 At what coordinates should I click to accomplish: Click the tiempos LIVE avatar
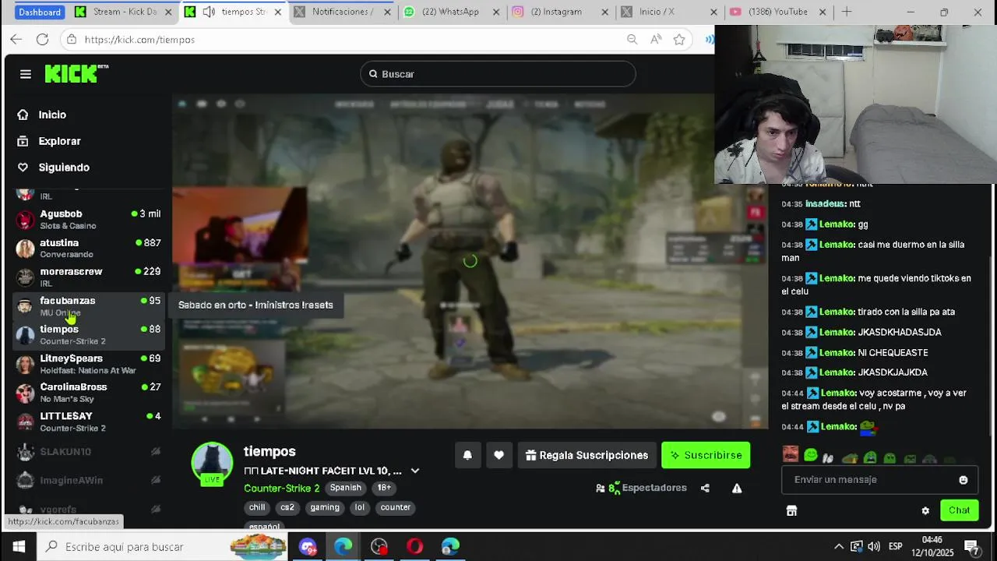click(x=212, y=463)
